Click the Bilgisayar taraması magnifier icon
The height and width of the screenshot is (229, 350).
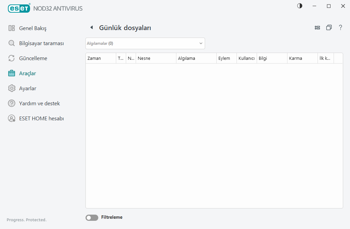tap(12, 43)
